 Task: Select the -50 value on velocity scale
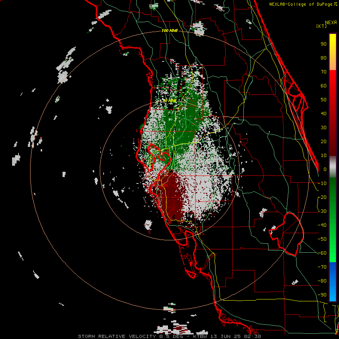(x=322, y=239)
